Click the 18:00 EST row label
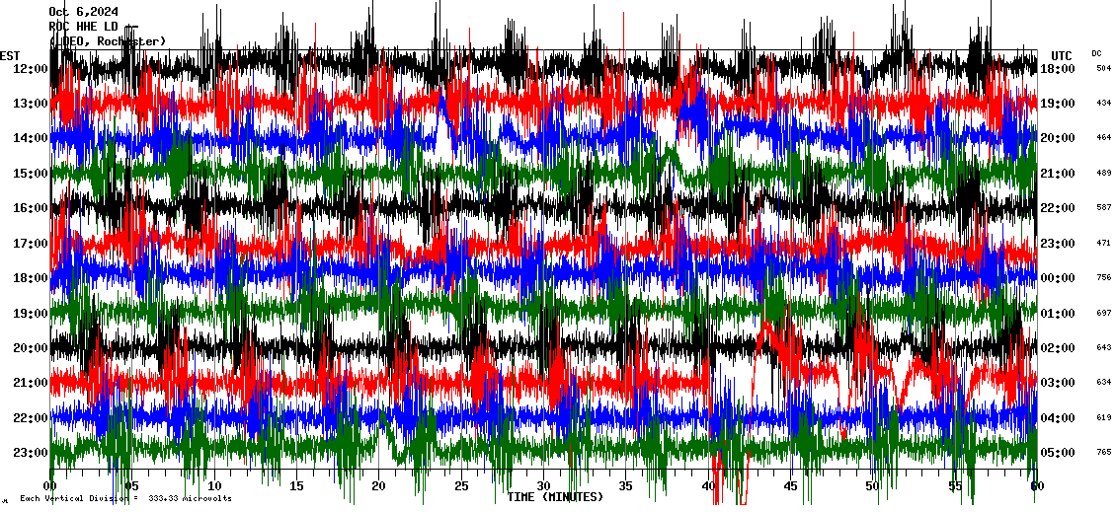The height and width of the screenshot is (512, 1116). point(31,278)
